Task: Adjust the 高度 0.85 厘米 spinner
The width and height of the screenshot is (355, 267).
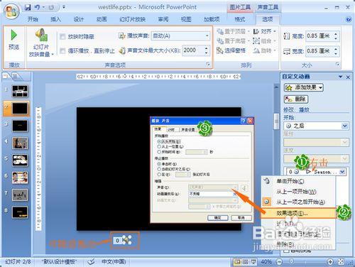Action: coord(336,36)
